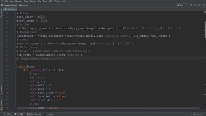
Task: Click on 'class Hero:' text
Action: pyautogui.click(x=25, y=66)
